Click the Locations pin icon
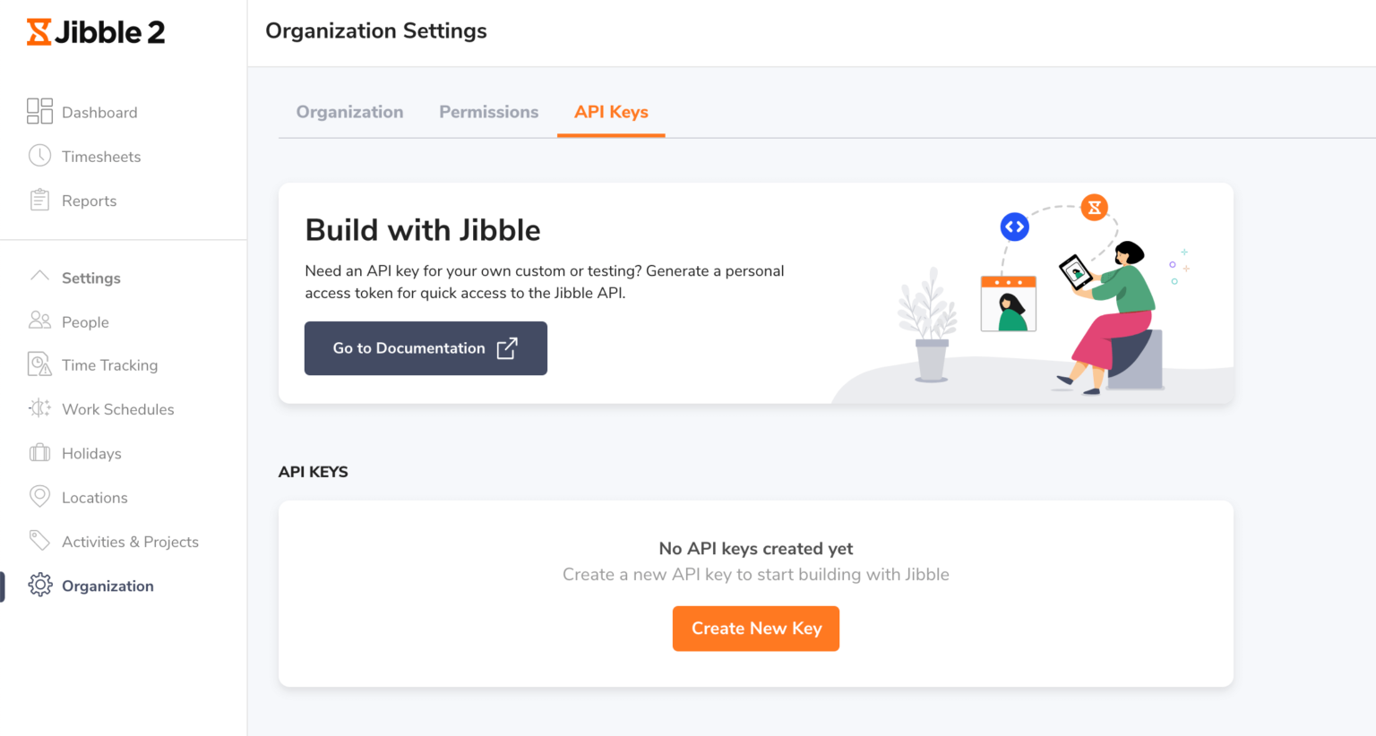Screen dimensions: 1376x736 pos(39,497)
